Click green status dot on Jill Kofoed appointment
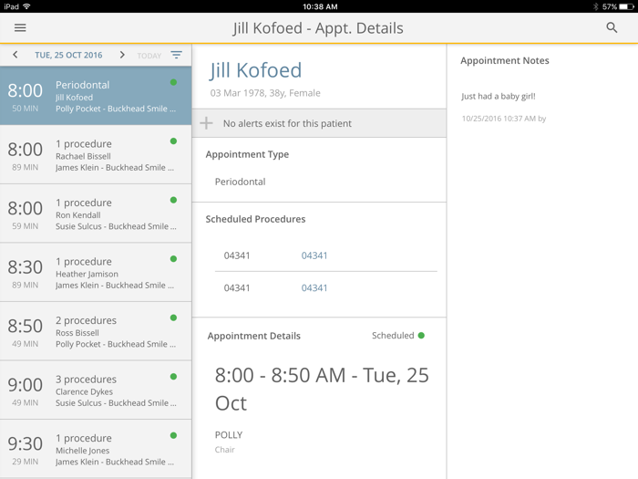638x479 pixels. click(173, 83)
